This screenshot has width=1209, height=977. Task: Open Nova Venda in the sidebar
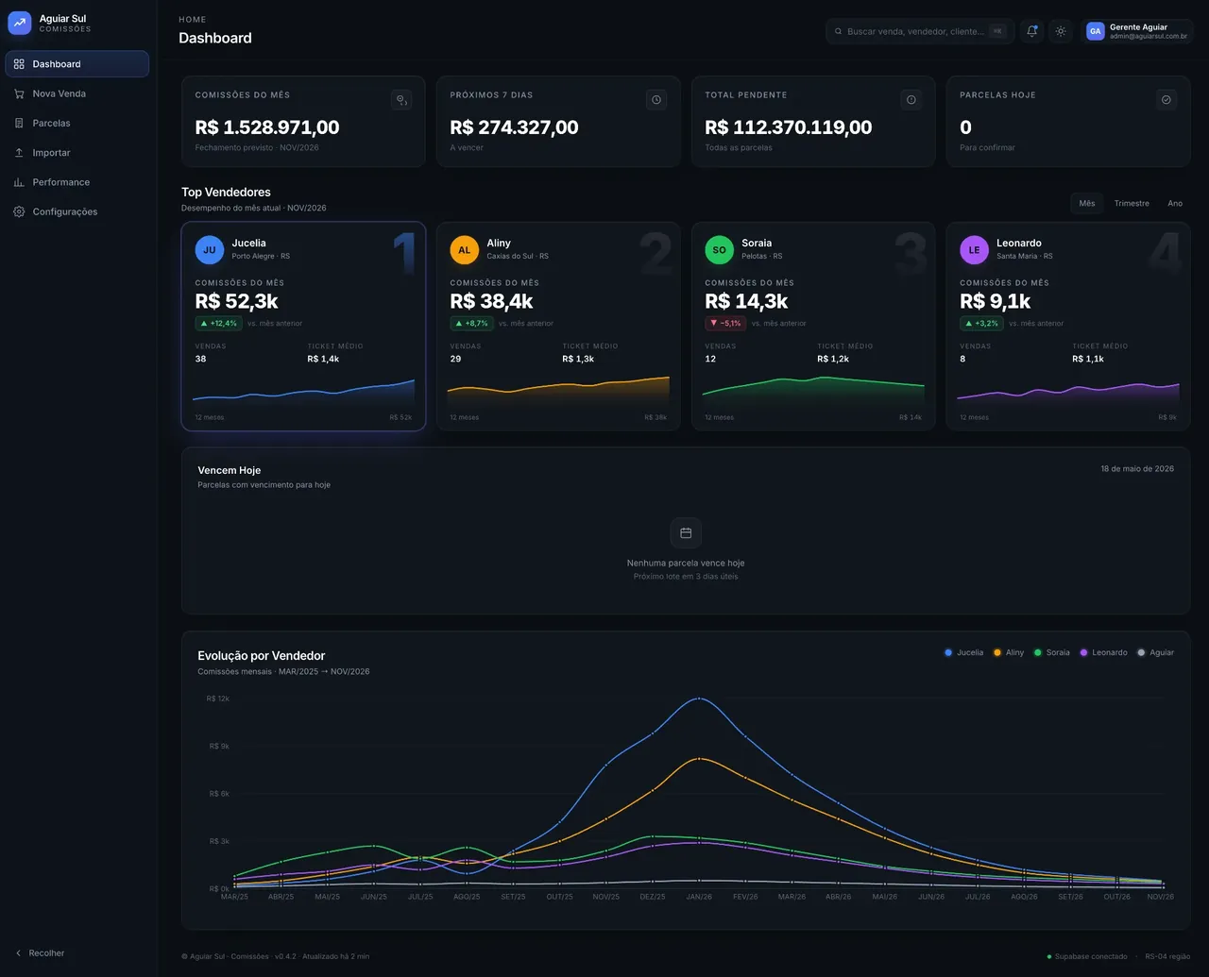point(77,93)
